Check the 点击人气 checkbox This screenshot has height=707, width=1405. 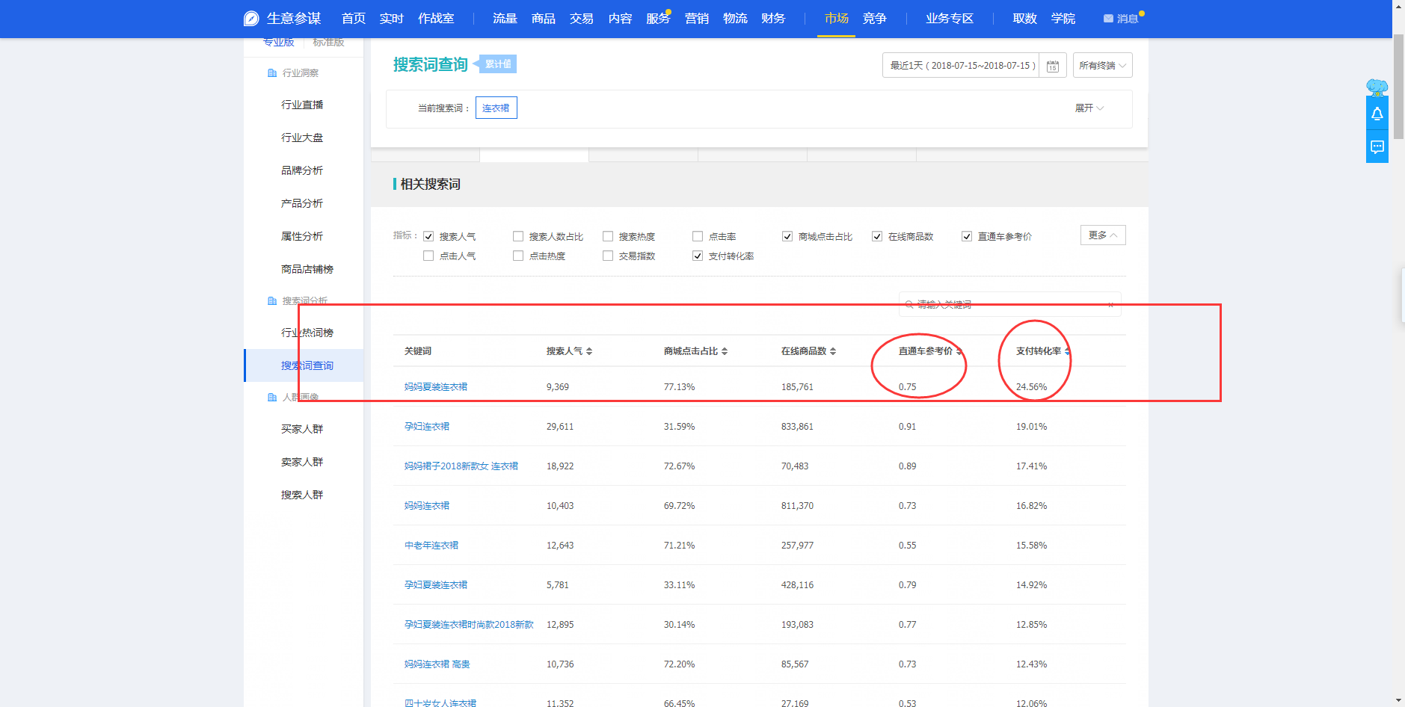point(428,256)
